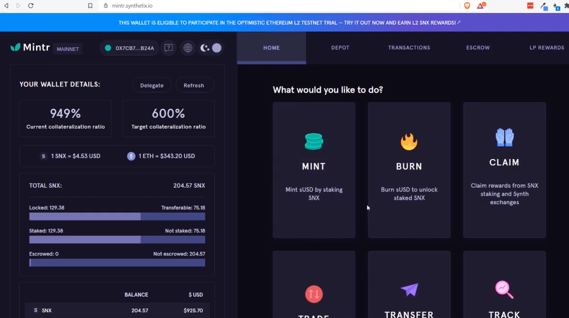The height and width of the screenshot is (318, 569).
Task: Click the Brave shield icon
Action: [467, 6]
